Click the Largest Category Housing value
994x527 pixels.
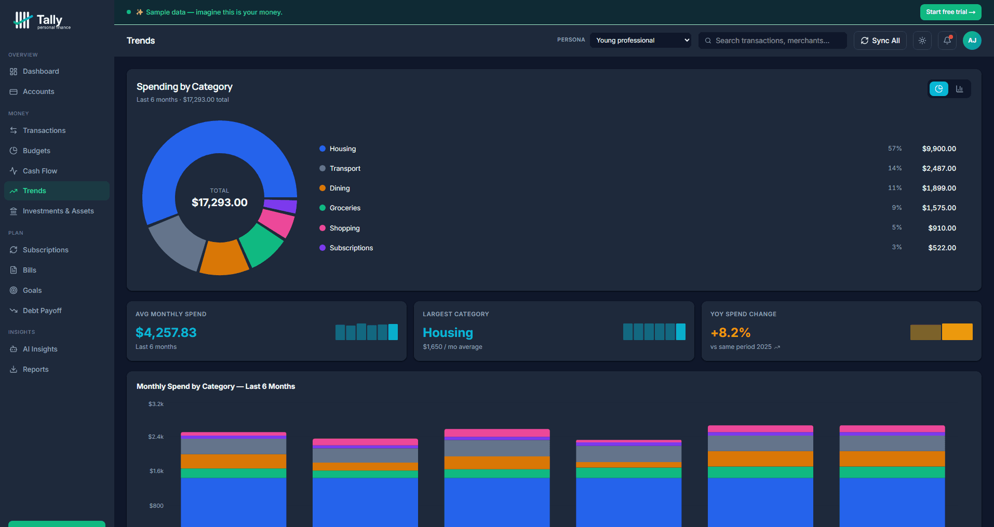(x=448, y=332)
